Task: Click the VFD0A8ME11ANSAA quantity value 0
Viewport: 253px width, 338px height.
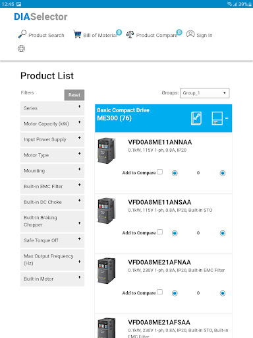Action: [198, 233]
